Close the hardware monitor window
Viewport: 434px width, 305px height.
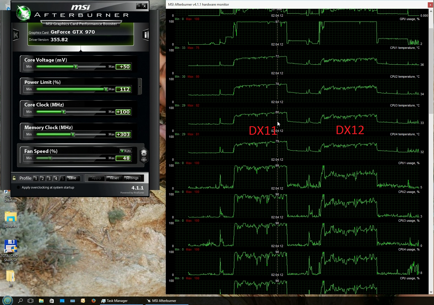[x=431, y=5]
